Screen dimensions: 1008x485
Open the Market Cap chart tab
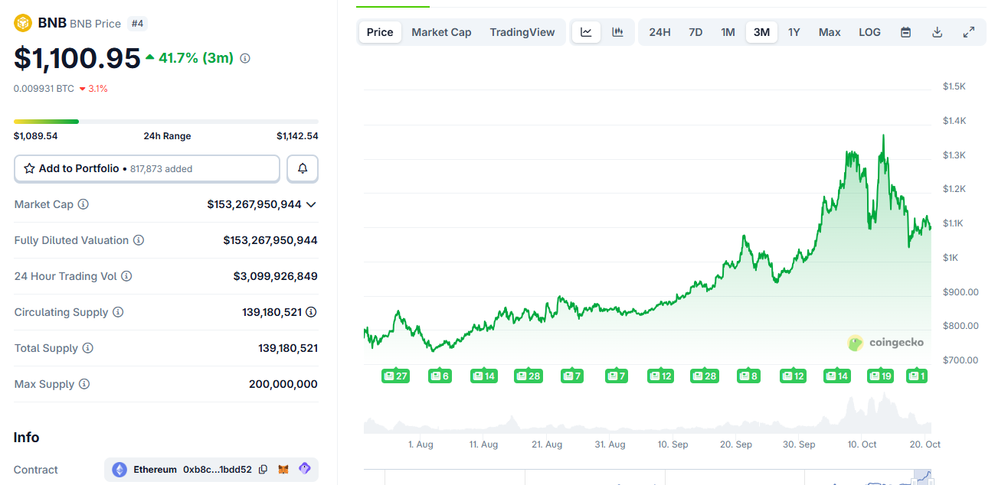[441, 31]
